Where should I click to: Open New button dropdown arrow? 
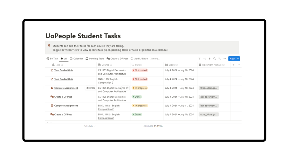[x=238, y=59]
